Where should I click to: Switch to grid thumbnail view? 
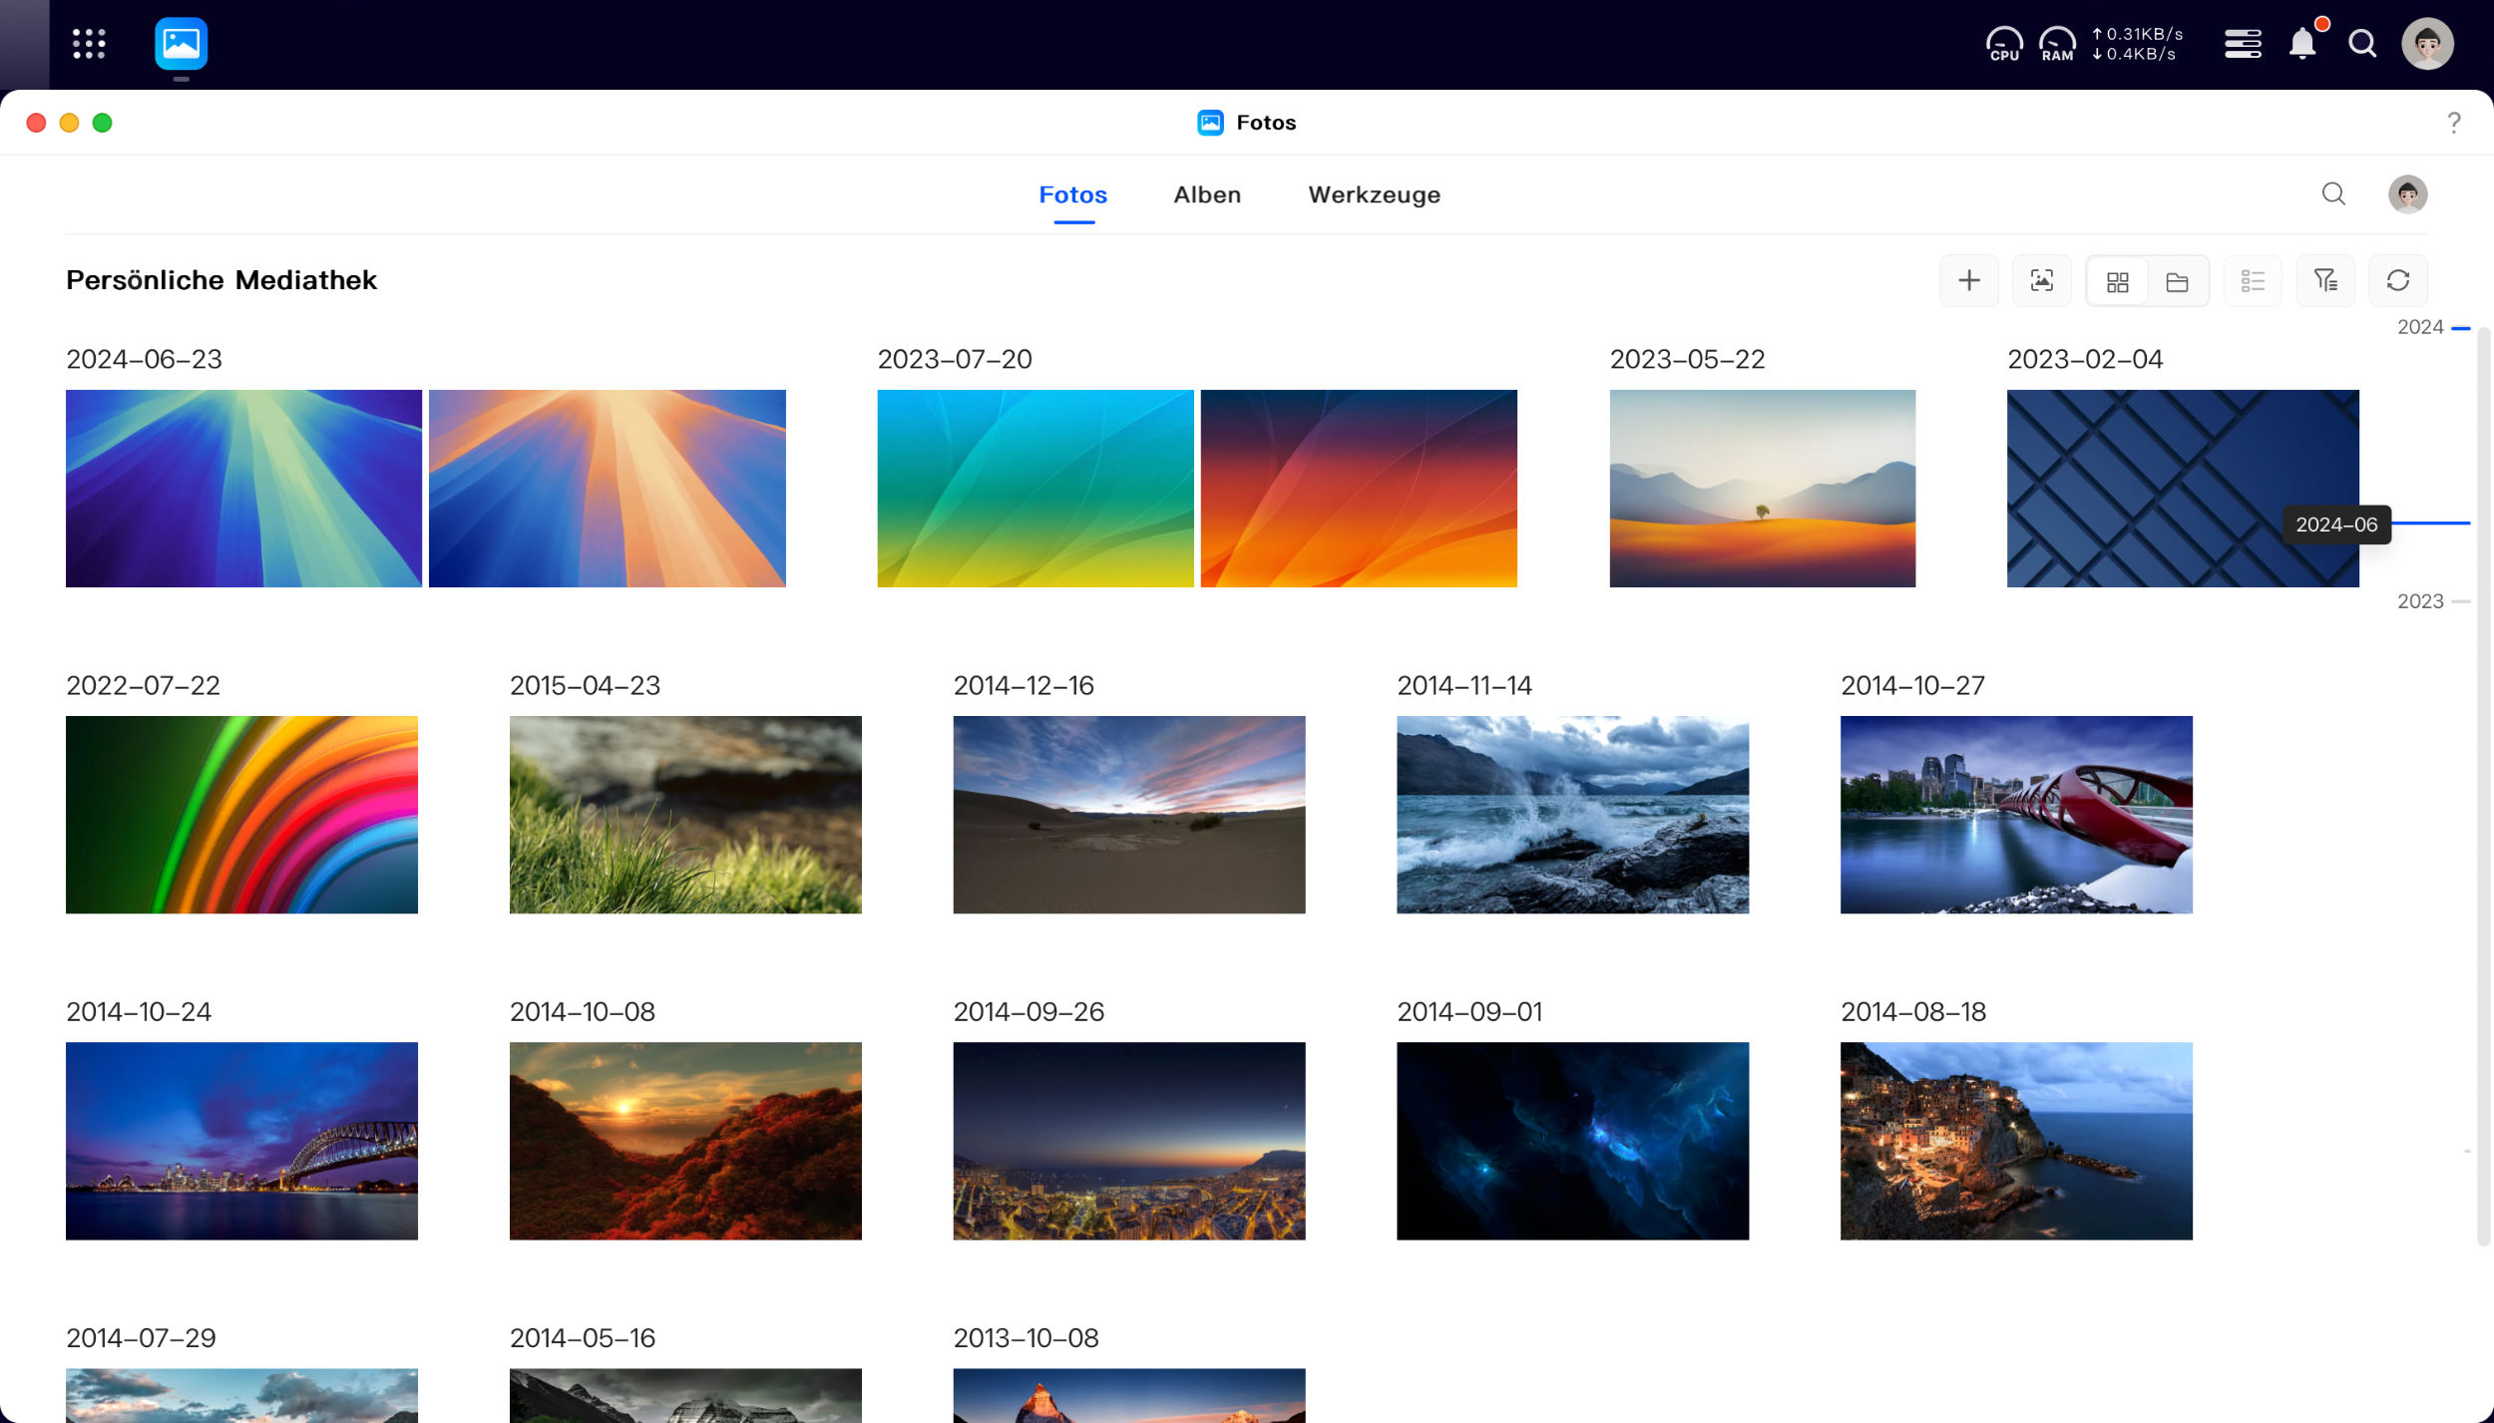2117,282
